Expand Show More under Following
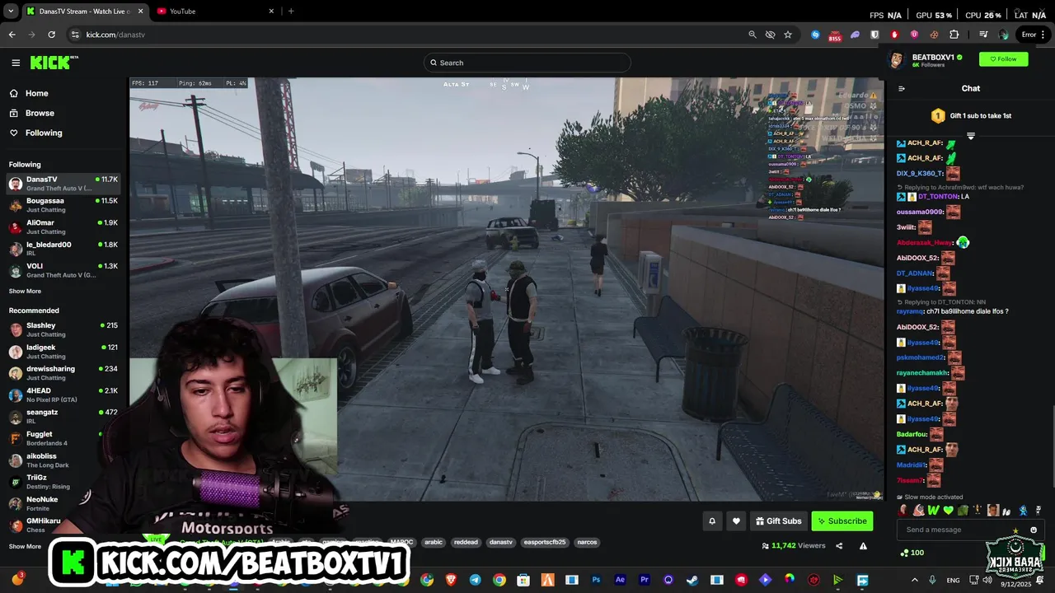 pyautogui.click(x=25, y=291)
